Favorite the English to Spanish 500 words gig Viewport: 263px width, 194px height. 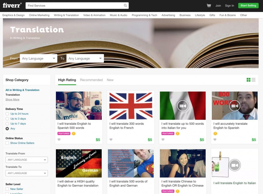point(59,140)
